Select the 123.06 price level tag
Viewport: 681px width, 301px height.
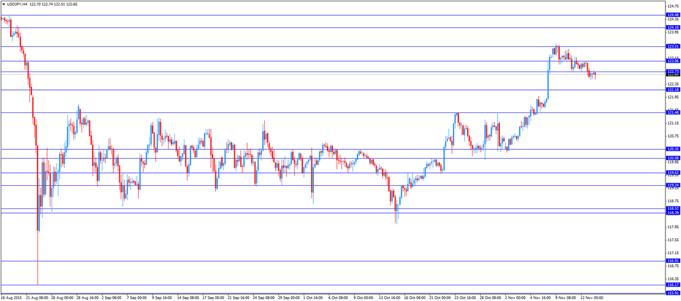click(x=673, y=61)
